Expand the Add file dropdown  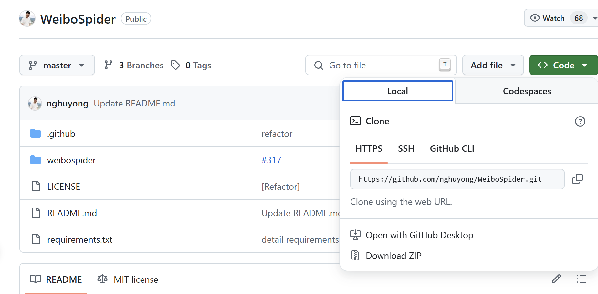493,65
